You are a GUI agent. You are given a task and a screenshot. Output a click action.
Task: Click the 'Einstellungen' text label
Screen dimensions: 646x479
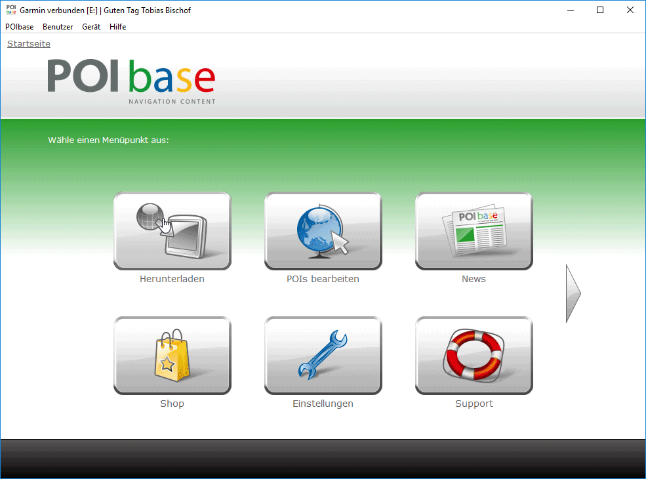pyautogui.click(x=323, y=404)
